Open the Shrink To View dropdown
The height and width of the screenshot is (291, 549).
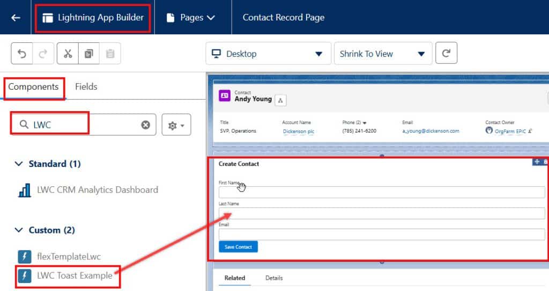click(383, 54)
